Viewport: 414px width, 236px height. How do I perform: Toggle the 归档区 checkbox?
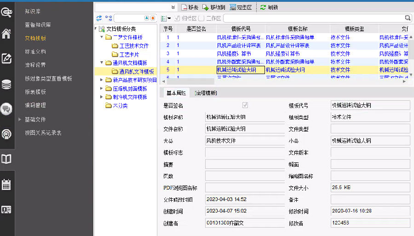(x=177, y=18)
